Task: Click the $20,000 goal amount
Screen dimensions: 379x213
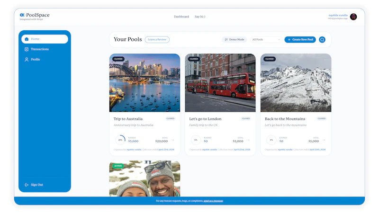Action: coord(162,141)
